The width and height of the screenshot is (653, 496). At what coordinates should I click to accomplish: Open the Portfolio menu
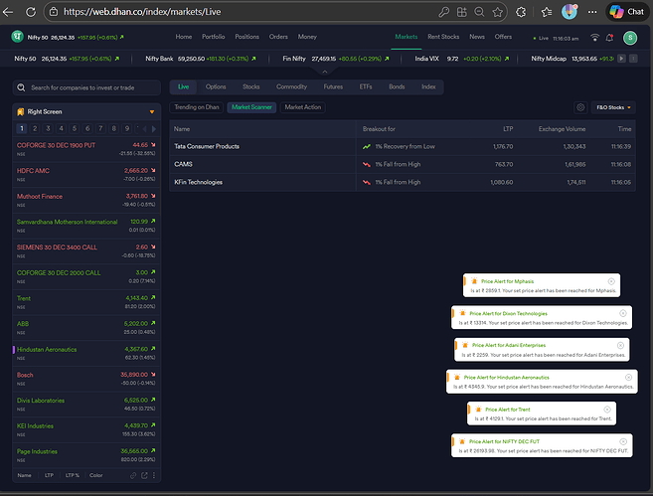[214, 37]
